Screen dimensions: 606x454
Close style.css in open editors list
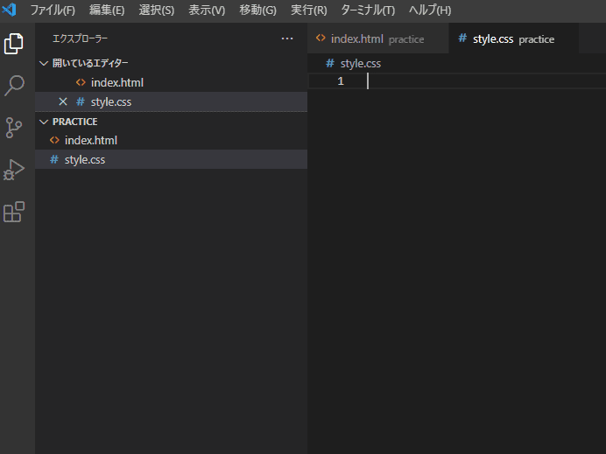(63, 102)
